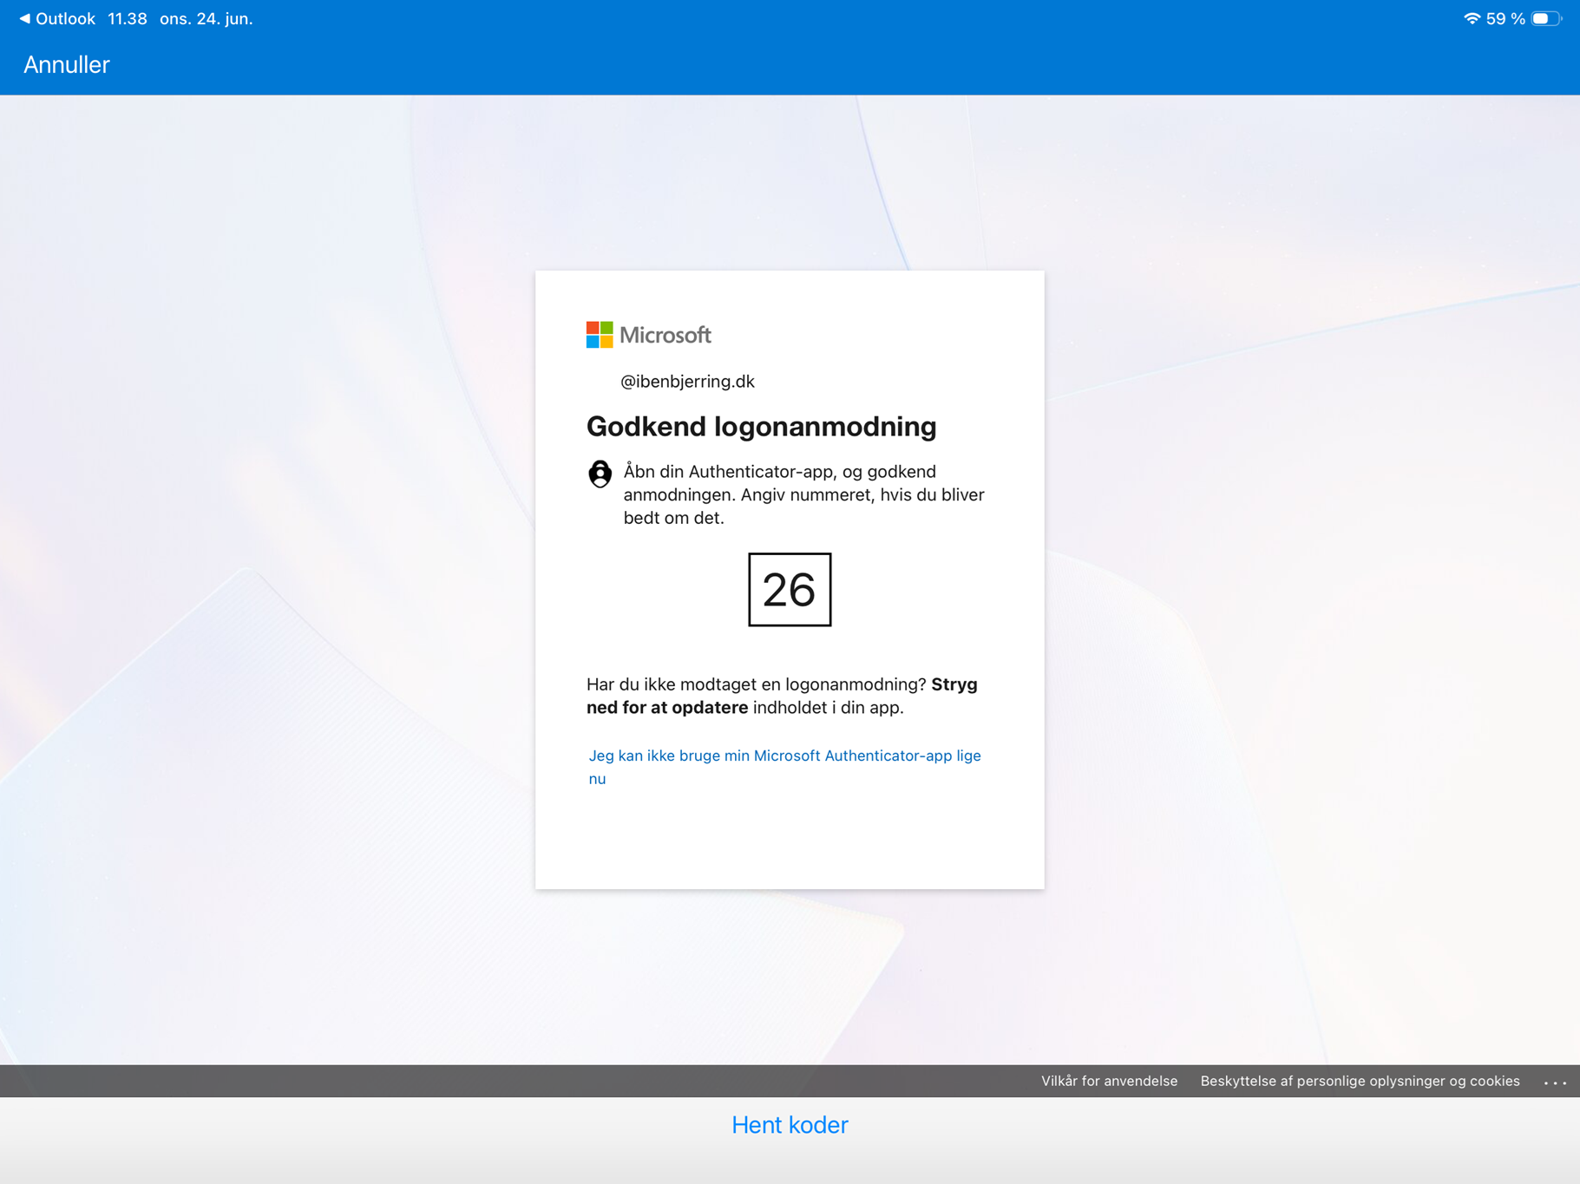This screenshot has width=1580, height=1184.
Task: Open the three-dots footer menu
Action: pyautogui.click(x=1555, y=1082)
